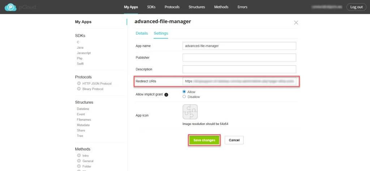370x171 pixels.
Task: Open the Event structure link
Action: pyautogui.click(x=81, y=114)
